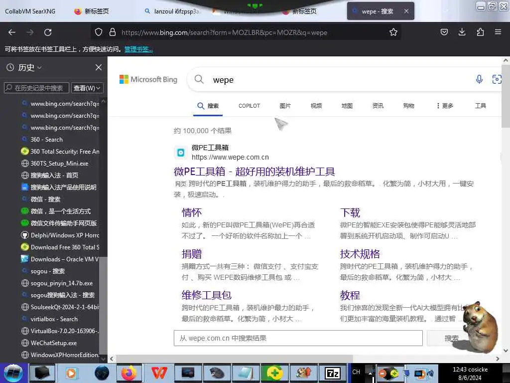Screen dimensions: 510x383
Task: Click the Bing search magnifier icon
Action: point(199,79)
